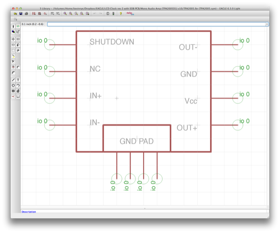Open the Grid settings icon

(x=15, y=19)
